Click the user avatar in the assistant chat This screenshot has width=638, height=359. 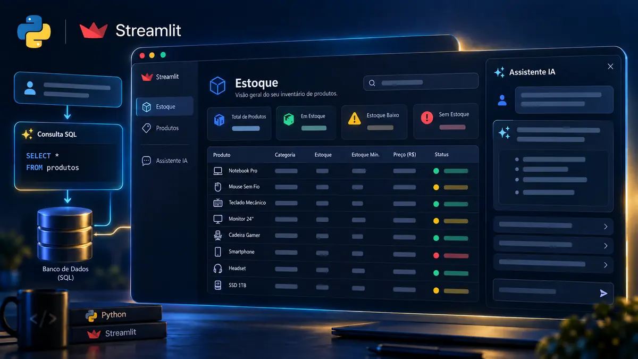click(x=501, y=100)
